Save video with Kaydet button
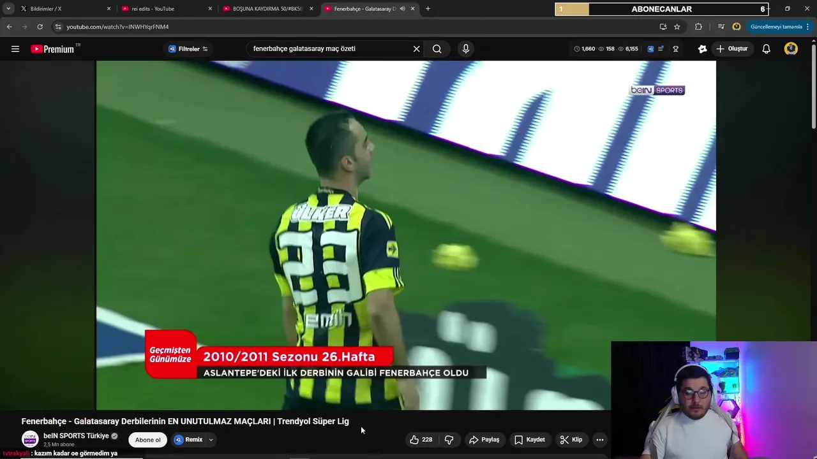Screen dimensions: 817x459 tap(530, 440)
